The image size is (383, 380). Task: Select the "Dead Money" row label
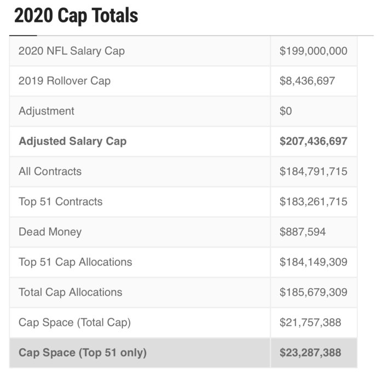(x=50, y=232)
